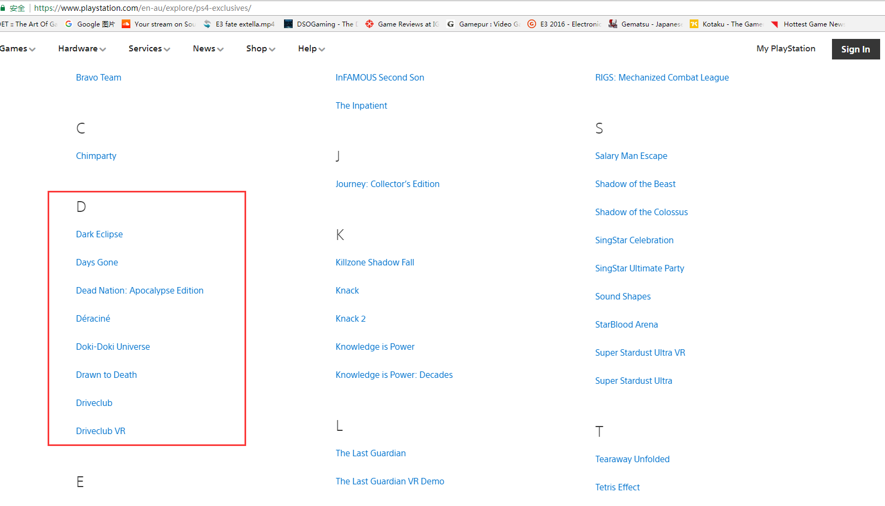Open the Google 图片 bookmark

click(x=90, y=24)
